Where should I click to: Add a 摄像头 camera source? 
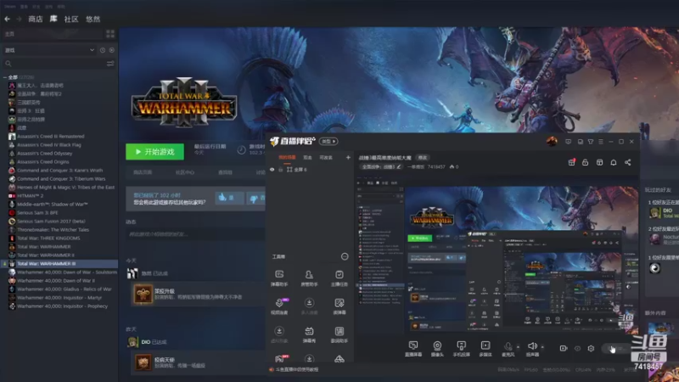tap(437, 349)
